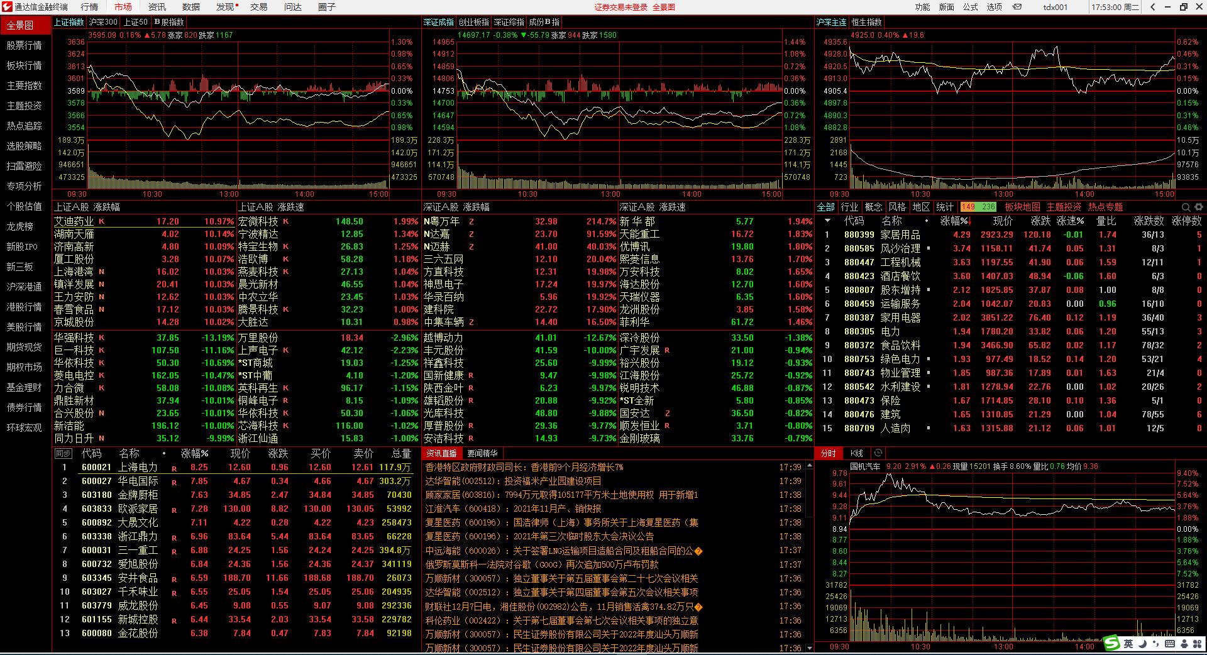This screenshot has width=1207, height=655.
Task: Open 股票行情 in left sidebar
Action: click(x=24, y=45)
